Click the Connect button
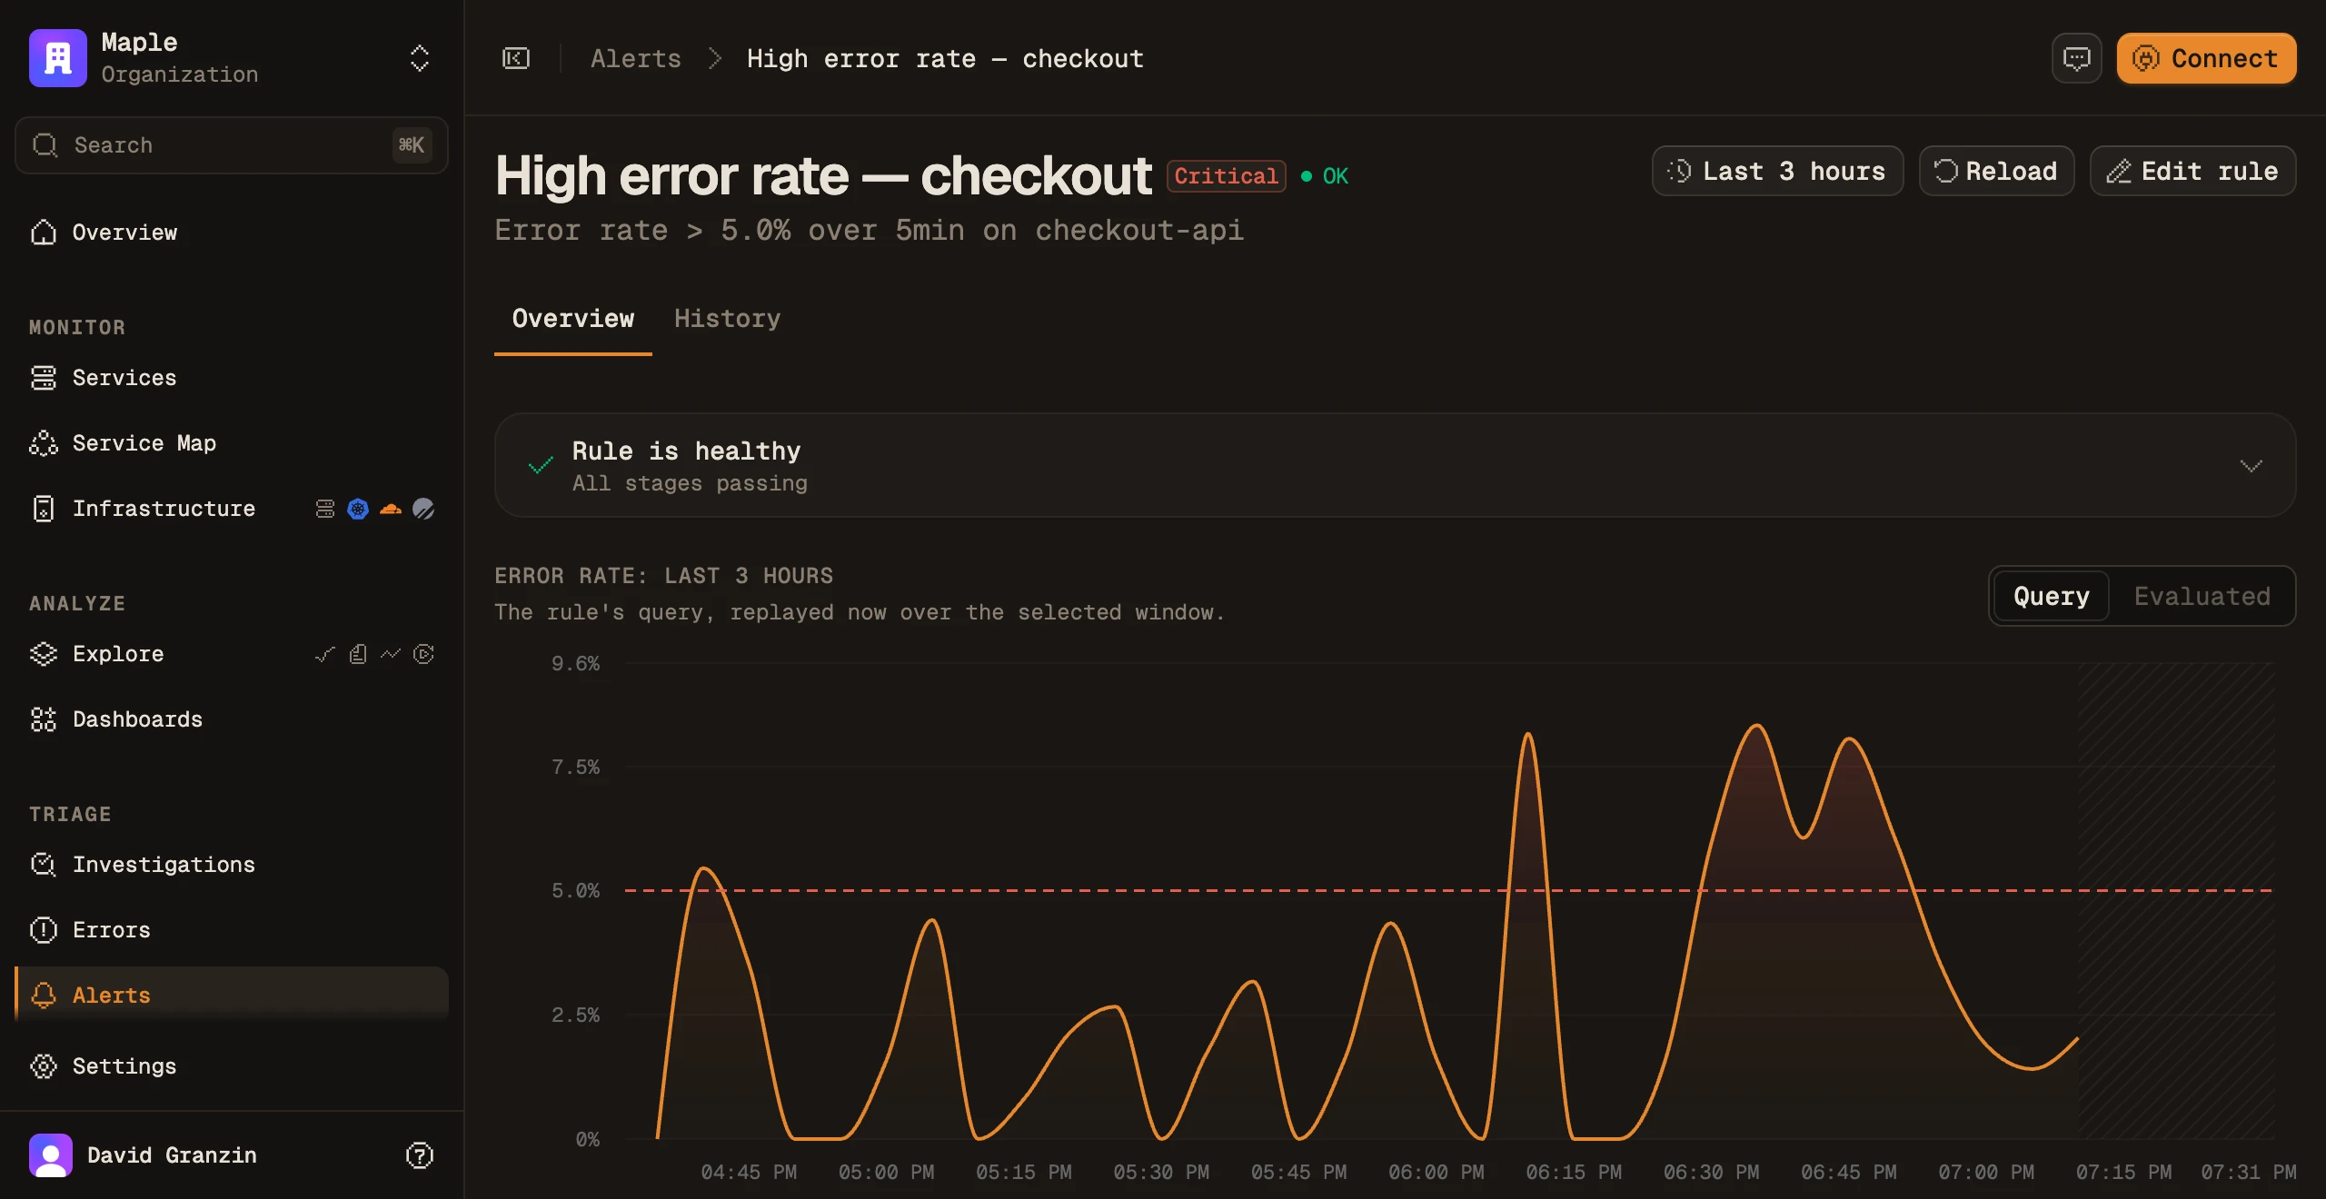Viewport: 2326px width, 1199px height. pyautogui.click(x=2206, y=58)
